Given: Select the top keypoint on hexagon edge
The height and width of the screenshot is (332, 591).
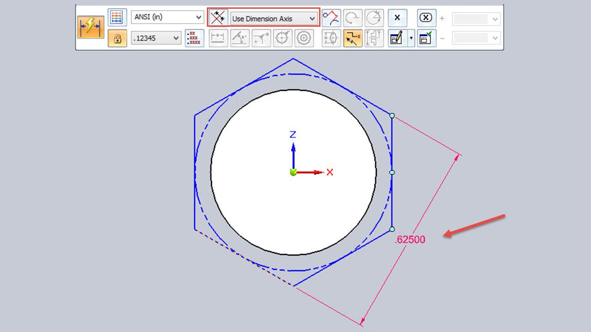Looking at the screenshot, I should [392, 116].
